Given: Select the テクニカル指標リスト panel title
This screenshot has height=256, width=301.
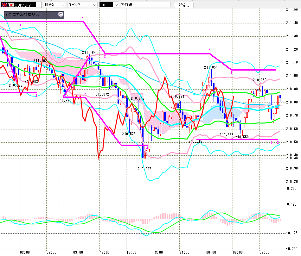Looking at the screenshot, I should 24,15.
